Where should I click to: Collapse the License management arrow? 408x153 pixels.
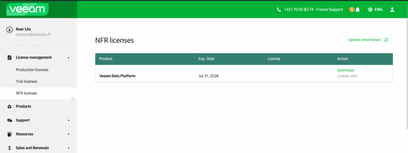(x=69, y=57)
